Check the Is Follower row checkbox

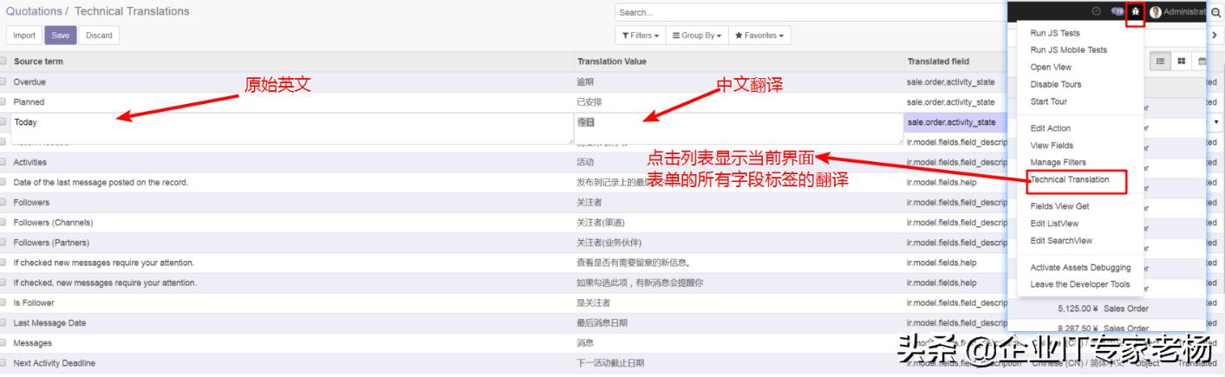coord(3,302)
